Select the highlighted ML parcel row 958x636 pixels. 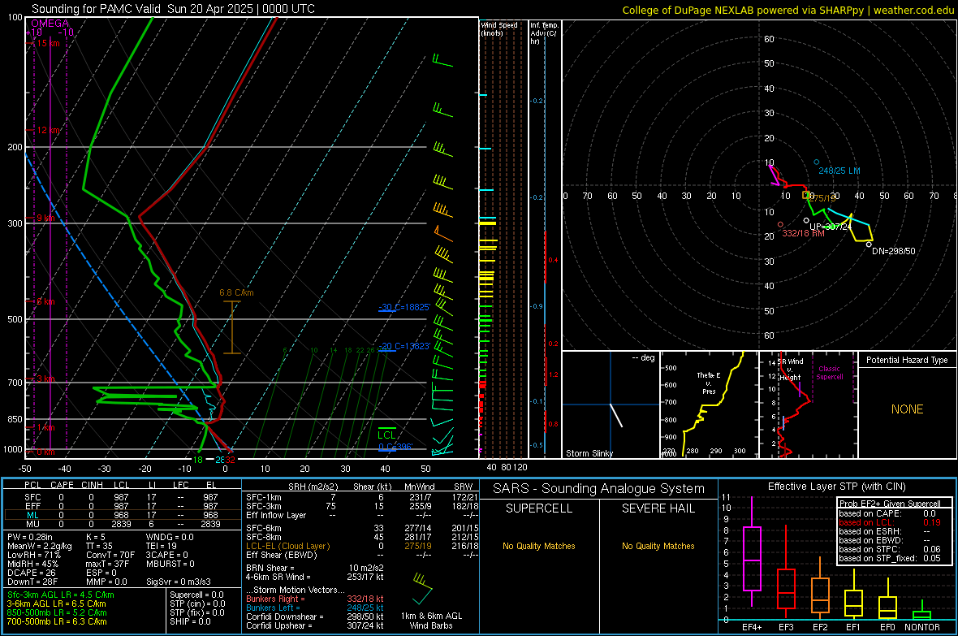(x=122, y=515)
